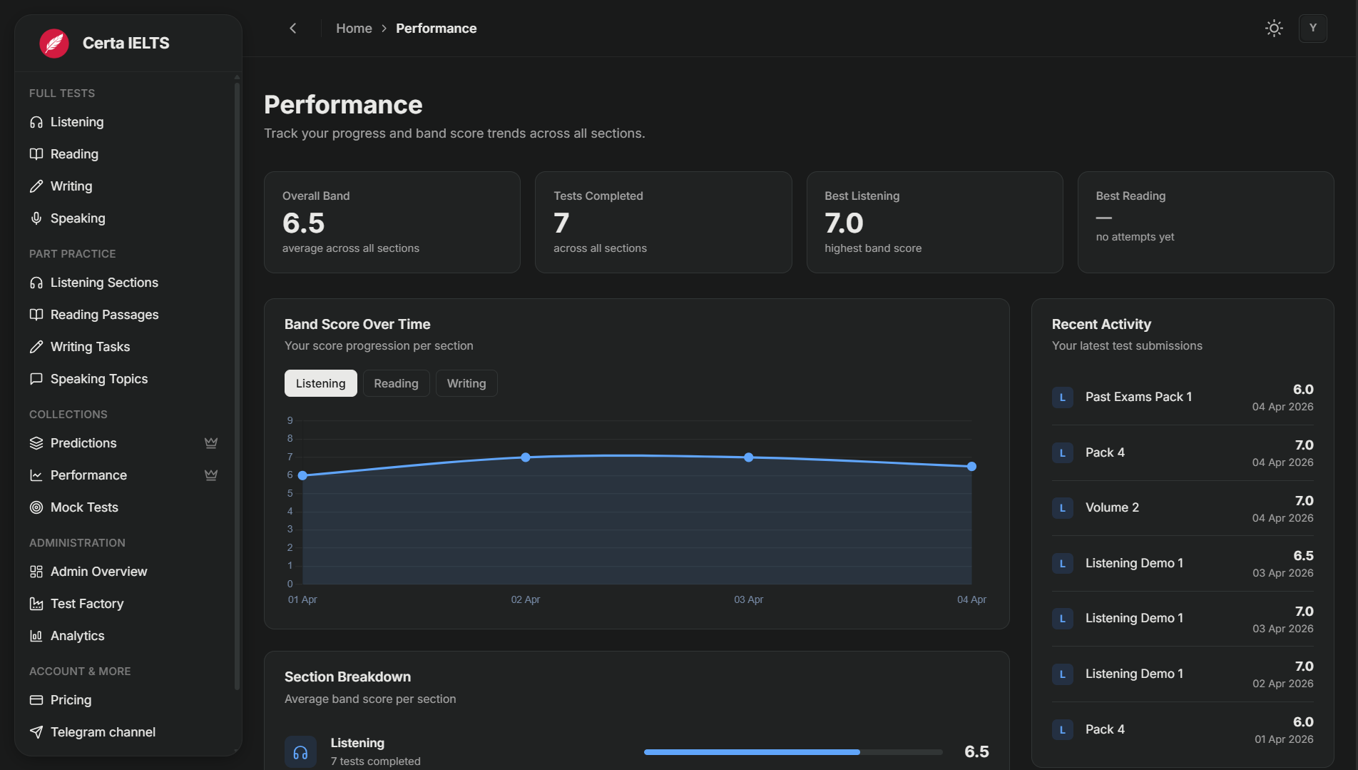Click the chat bubble icon beside Speaking Topics

[x=36, y=379]
